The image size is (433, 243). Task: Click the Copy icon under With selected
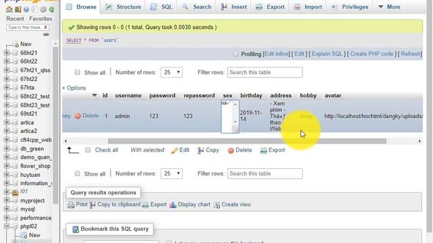point(200,151)
